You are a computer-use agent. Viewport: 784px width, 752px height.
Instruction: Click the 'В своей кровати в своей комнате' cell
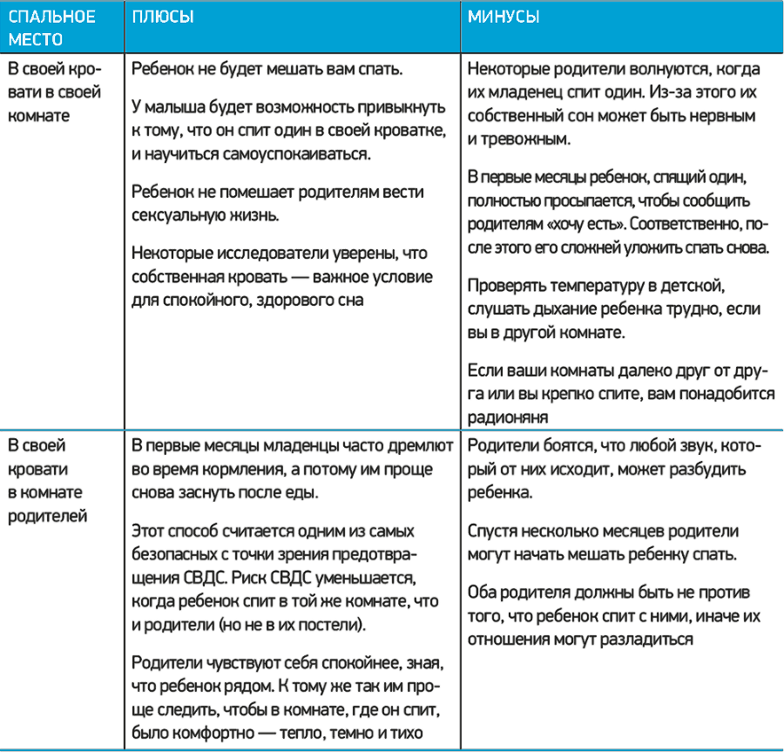[x=54, y=91]
